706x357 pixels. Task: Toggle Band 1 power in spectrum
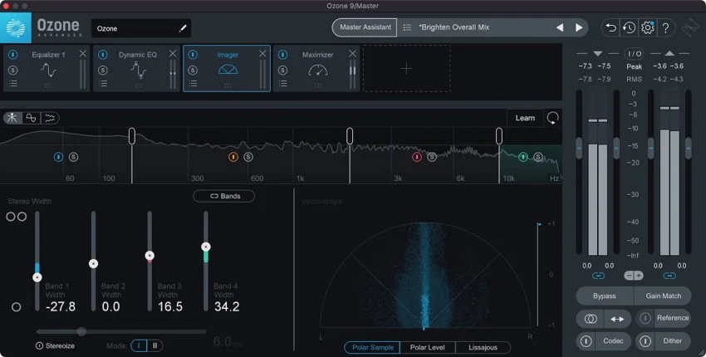pyautogui.click(x=58, y=157)
